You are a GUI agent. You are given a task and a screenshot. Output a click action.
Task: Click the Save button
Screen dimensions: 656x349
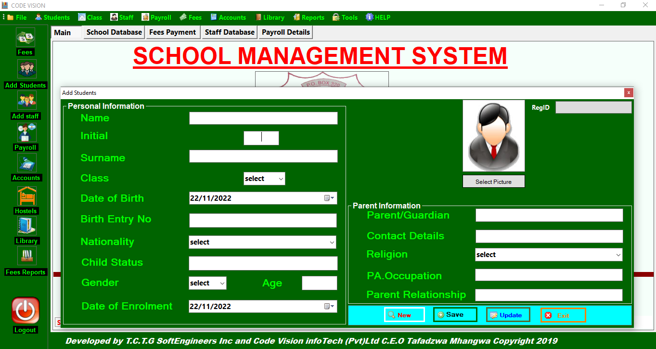(455, 314)
